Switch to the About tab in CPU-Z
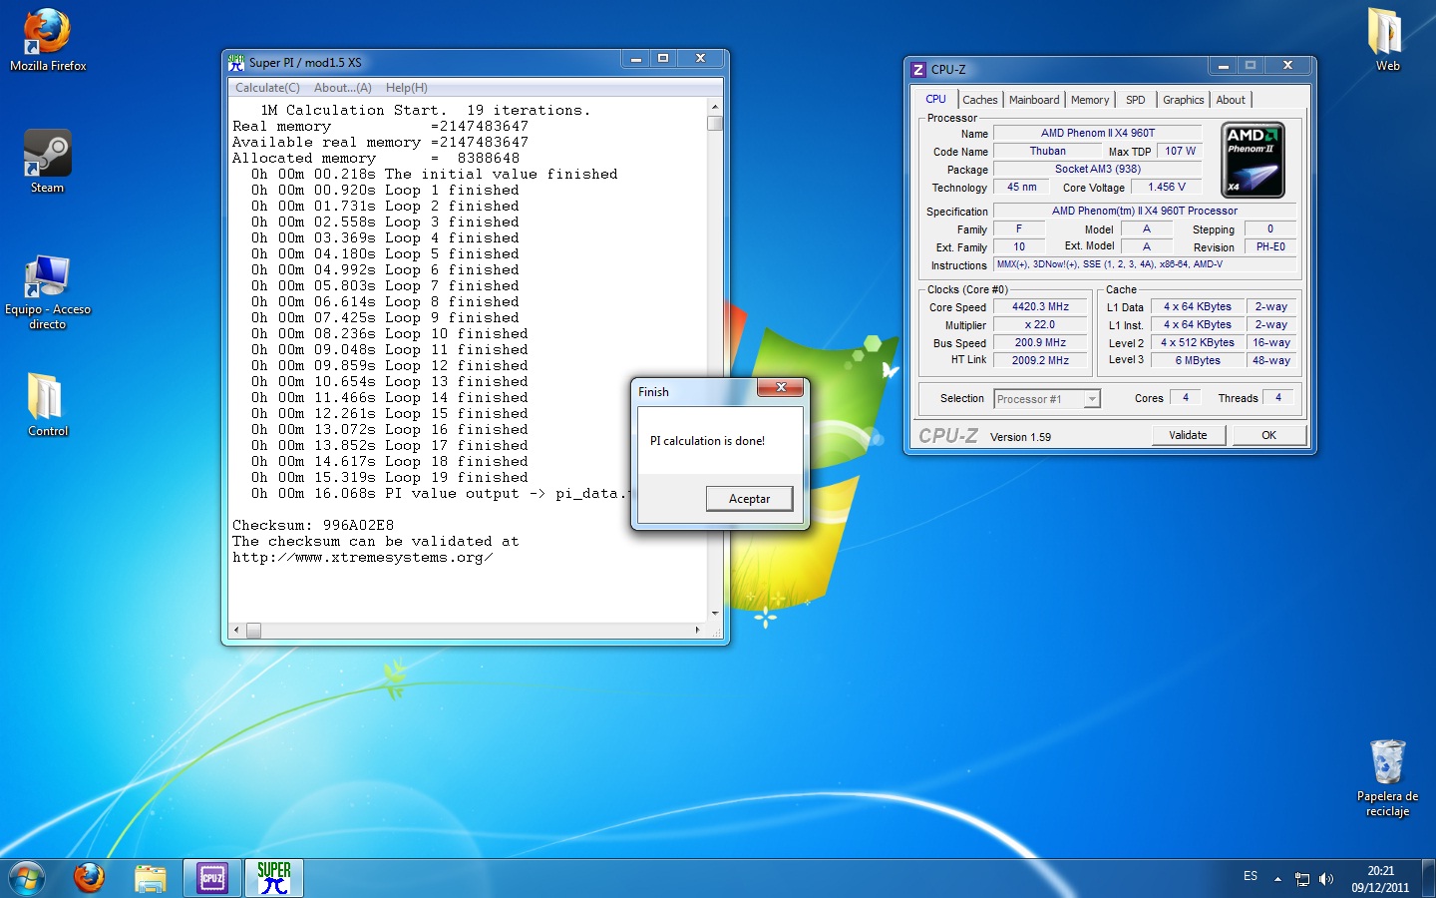The image size is (1436, 898). point(1231,100)
